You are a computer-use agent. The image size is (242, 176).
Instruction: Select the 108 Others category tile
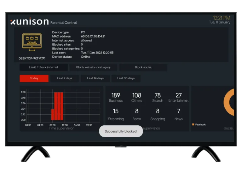(x=137, y=98)
